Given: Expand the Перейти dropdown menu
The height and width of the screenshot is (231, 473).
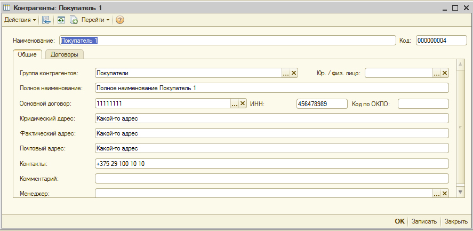Looking at the screenshot, I should pyautogui.click(x=95, y=20).
